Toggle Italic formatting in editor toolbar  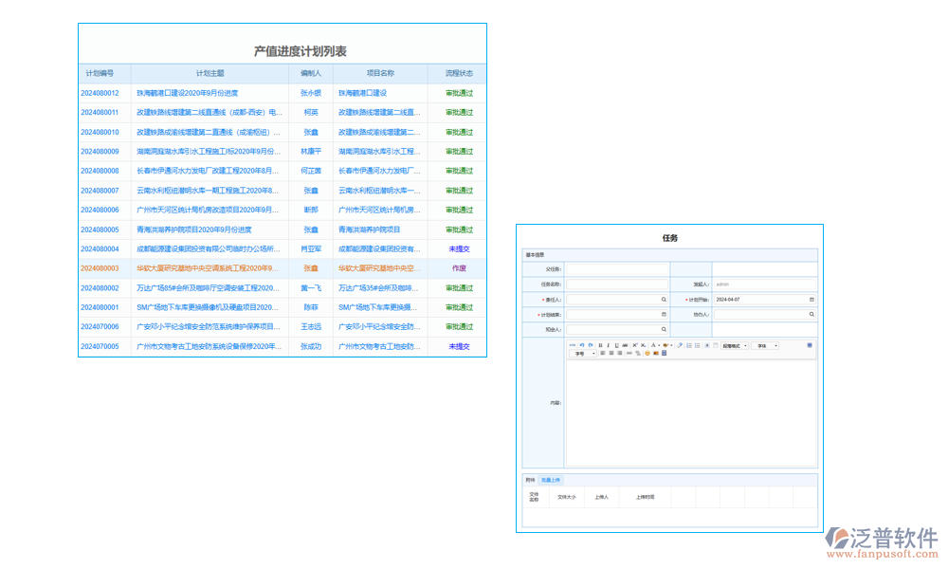(x=609, y=345)
